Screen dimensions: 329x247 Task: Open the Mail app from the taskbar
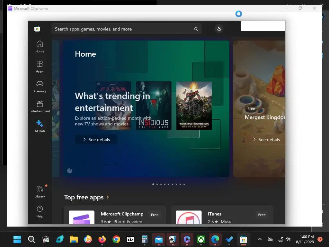[159, 239]
